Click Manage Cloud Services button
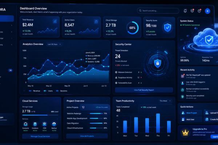The width and height of the screenshot is (218, 145). point(40,136)
